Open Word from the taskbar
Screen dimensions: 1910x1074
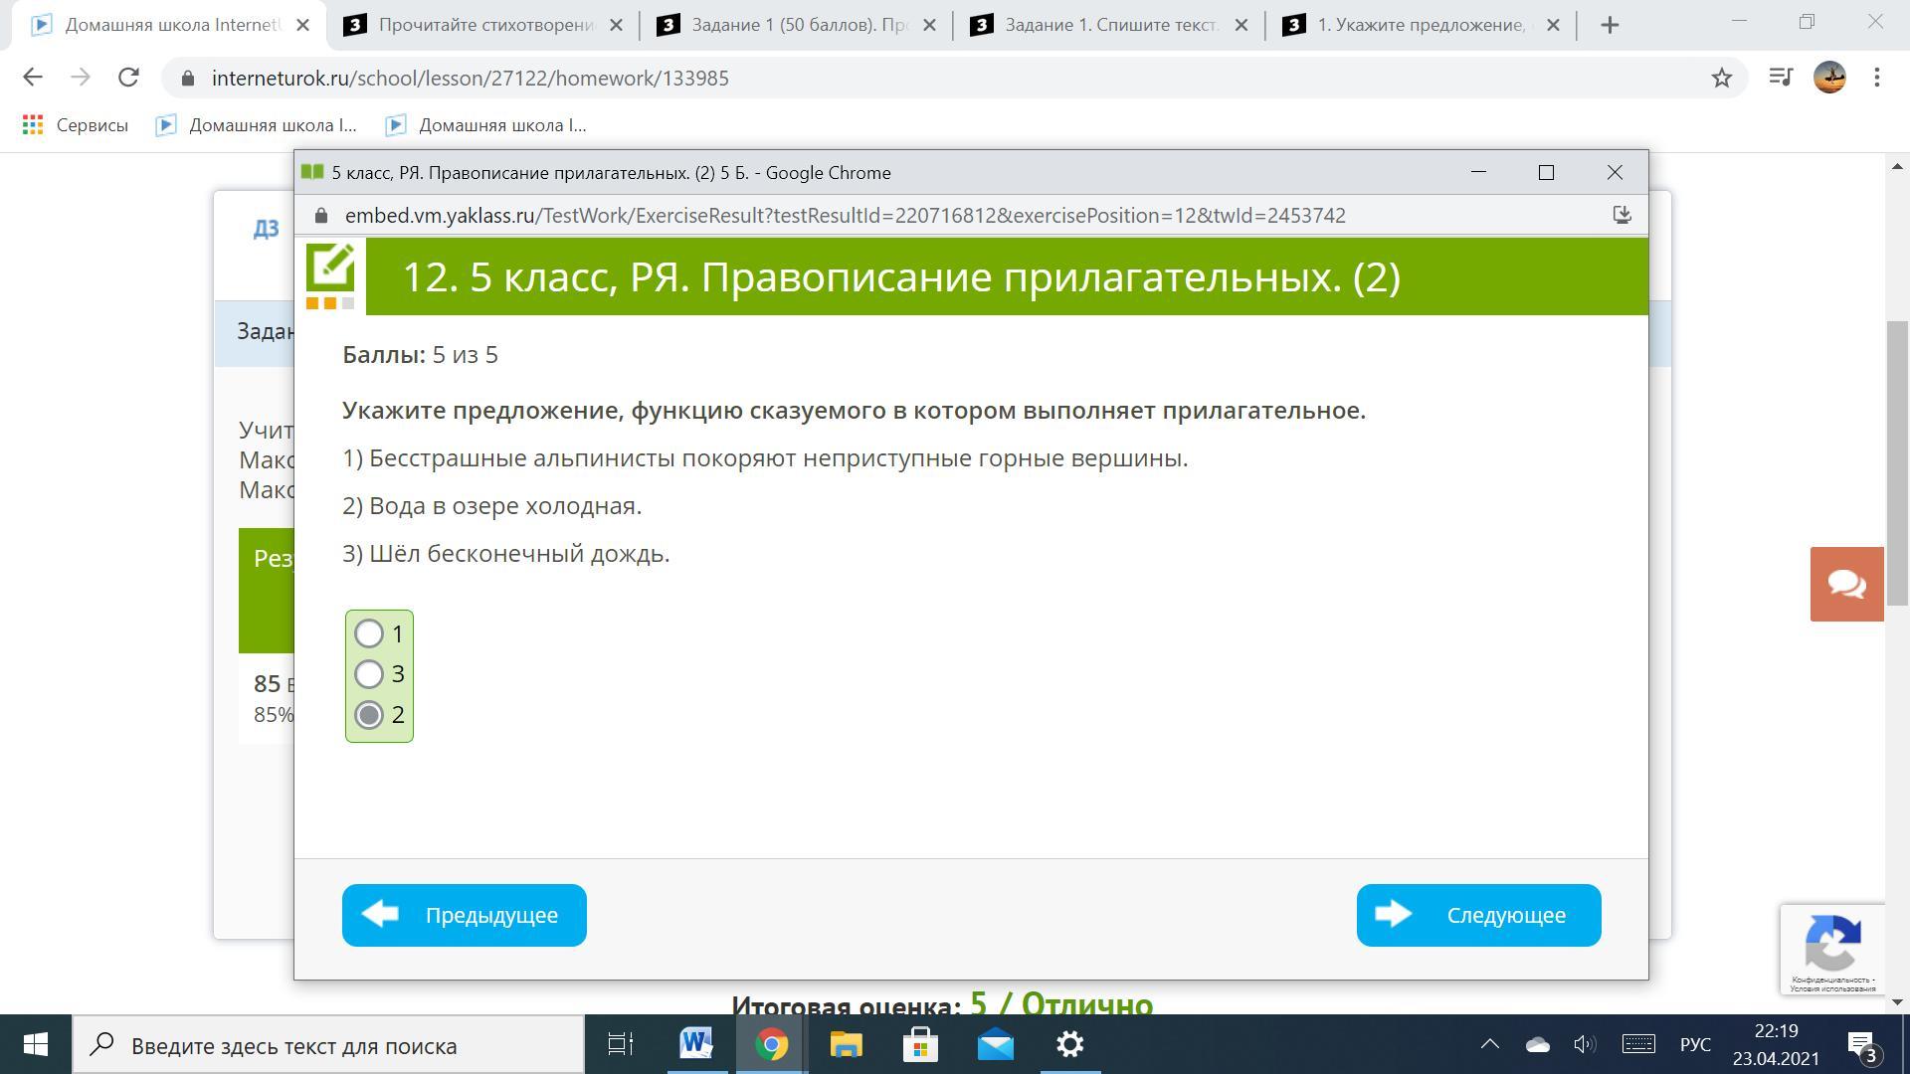(x=696, y=1044)
